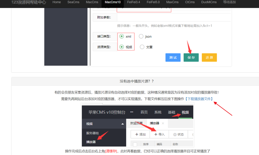
Task: Click the green 保存 button
Action: point(191,57)
